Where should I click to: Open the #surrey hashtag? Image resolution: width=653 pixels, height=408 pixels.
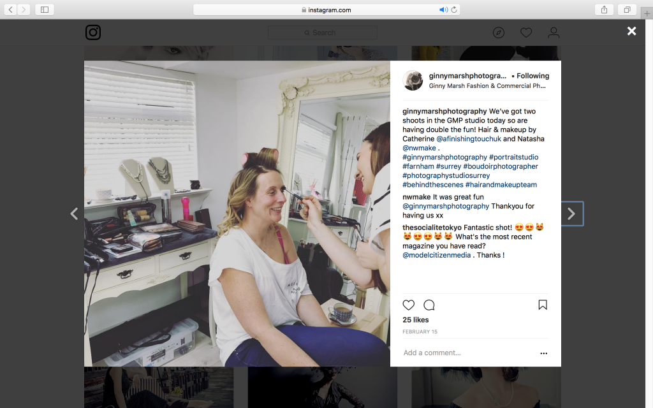pyautogui.click(x=448, y=166)
